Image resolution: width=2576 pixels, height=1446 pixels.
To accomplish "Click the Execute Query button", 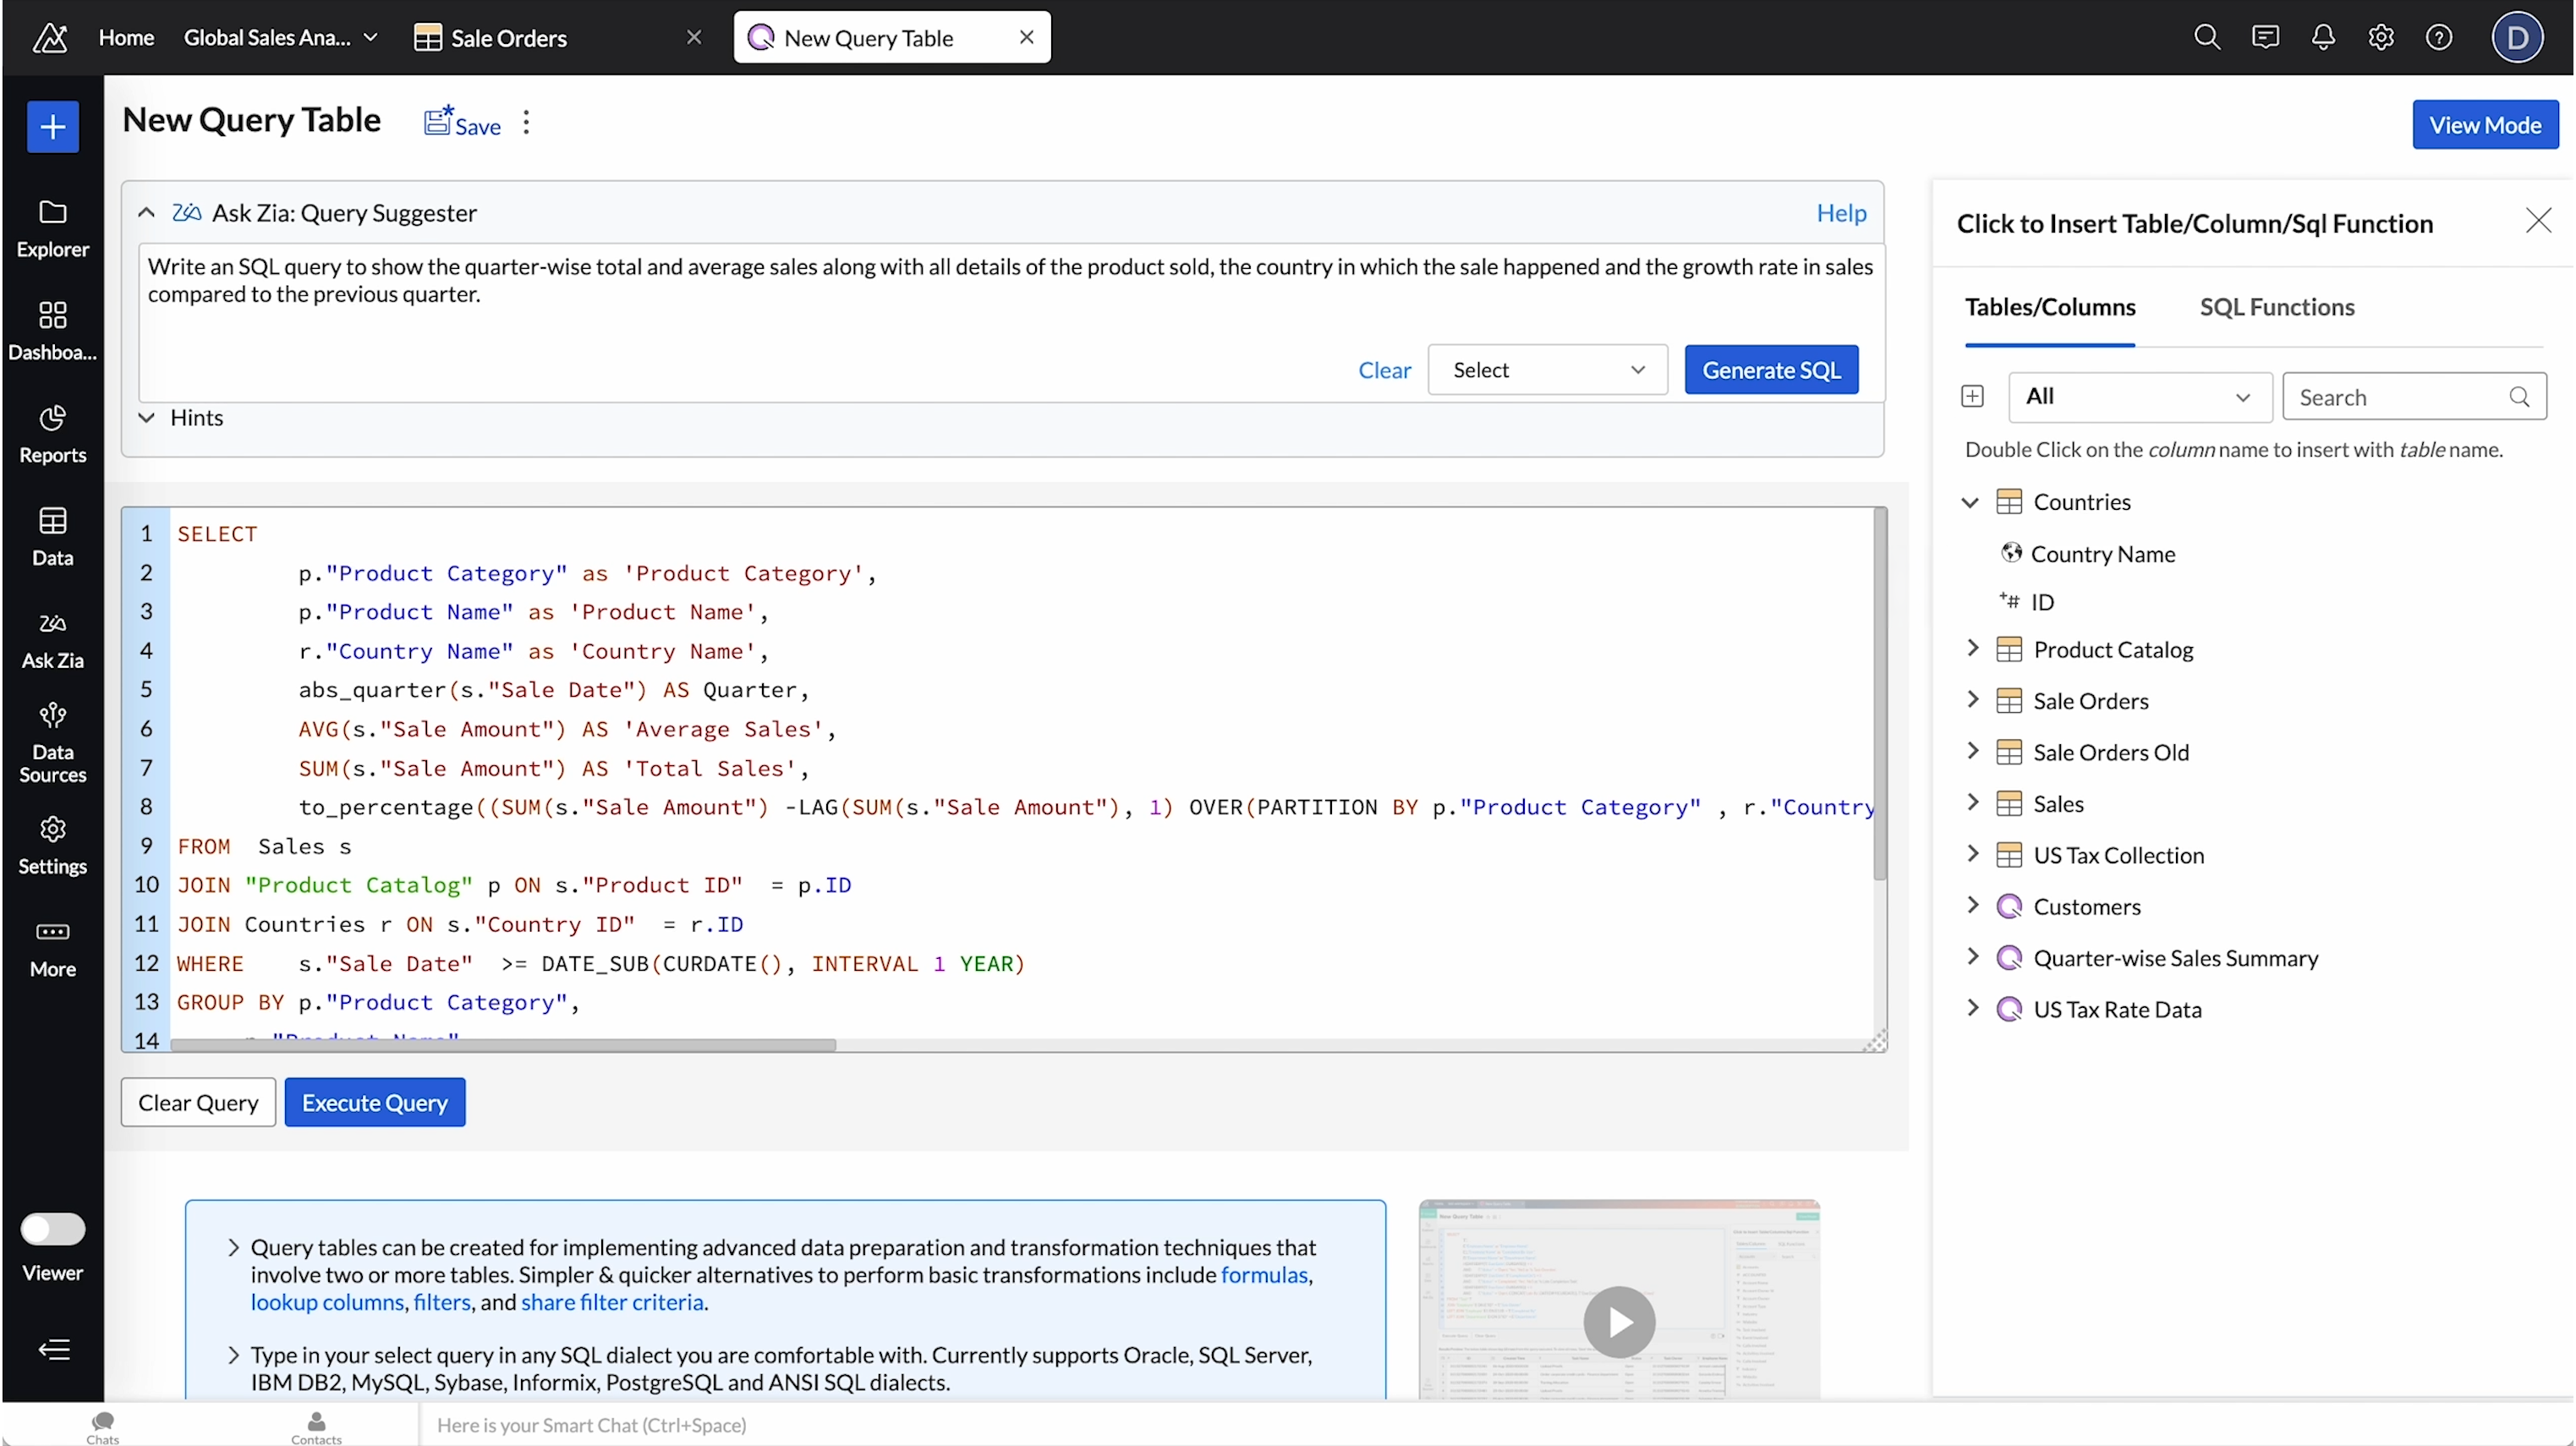I will [x=374, y=1102].
